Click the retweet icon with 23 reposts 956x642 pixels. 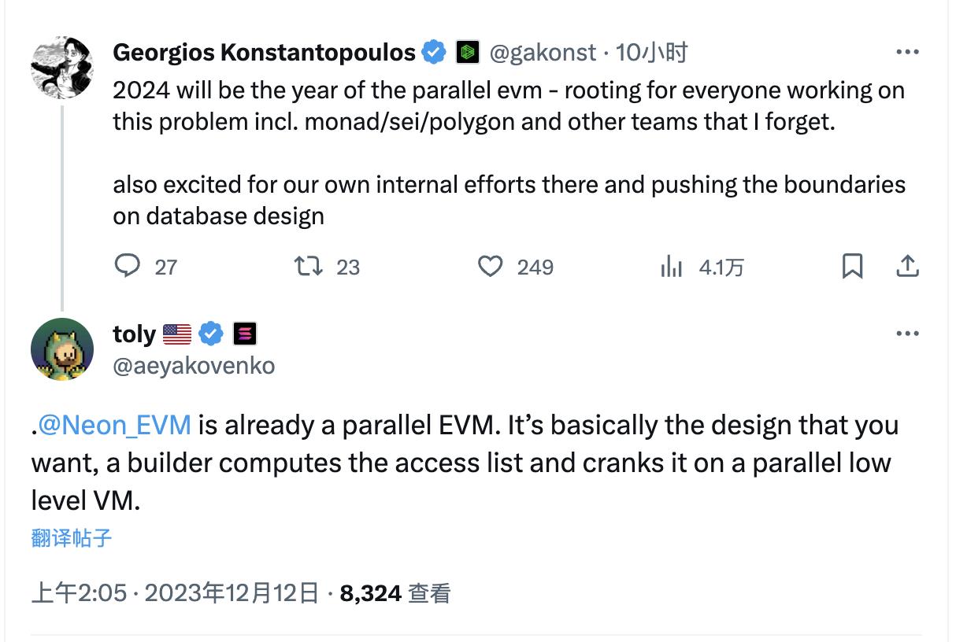(308, 267)
